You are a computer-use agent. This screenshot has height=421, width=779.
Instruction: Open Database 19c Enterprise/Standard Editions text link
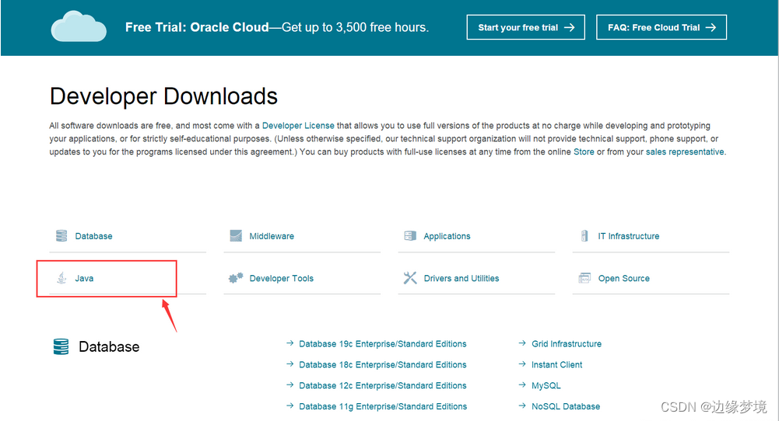pyautogui.click(x=383, y=343)
